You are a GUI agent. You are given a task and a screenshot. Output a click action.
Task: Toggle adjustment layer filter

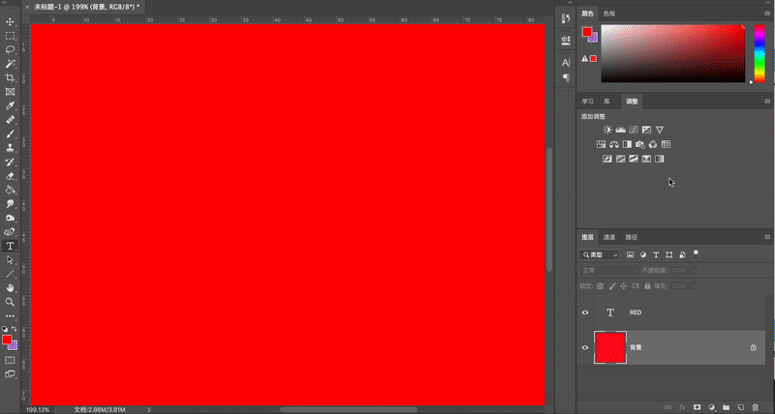pyautogui.click(x=643, y=254)
